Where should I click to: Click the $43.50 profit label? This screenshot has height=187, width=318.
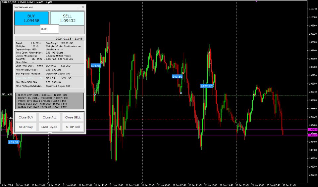point(177,77)
